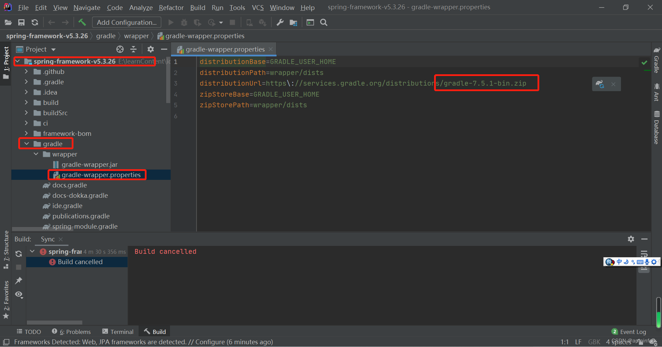Screen dimensions: 662x347
Task: Toggle the eye view options in Build panel
Action: tap(19, 295)
